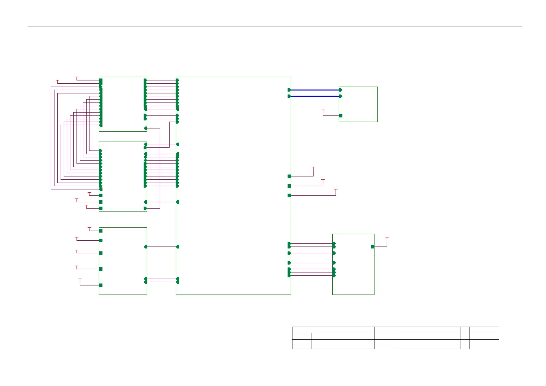Select the lower-right block with right-side square port

tap(353, 264)
